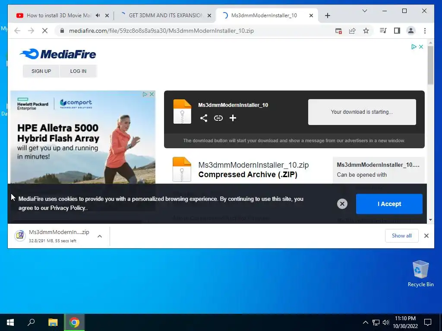This screenshot has width=442, height=331.
Task: Click the pop-up blocked icon
Action: click(x=338, y=31)
